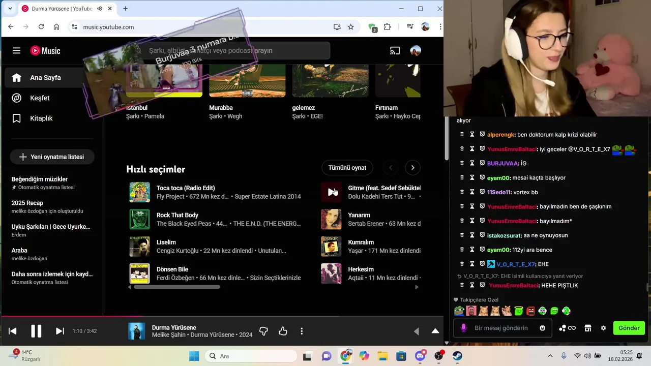The width and height of the screenshot is (651, 366).
Task: Cast to a device from YouTube Music
Action: tap(395, 51)
